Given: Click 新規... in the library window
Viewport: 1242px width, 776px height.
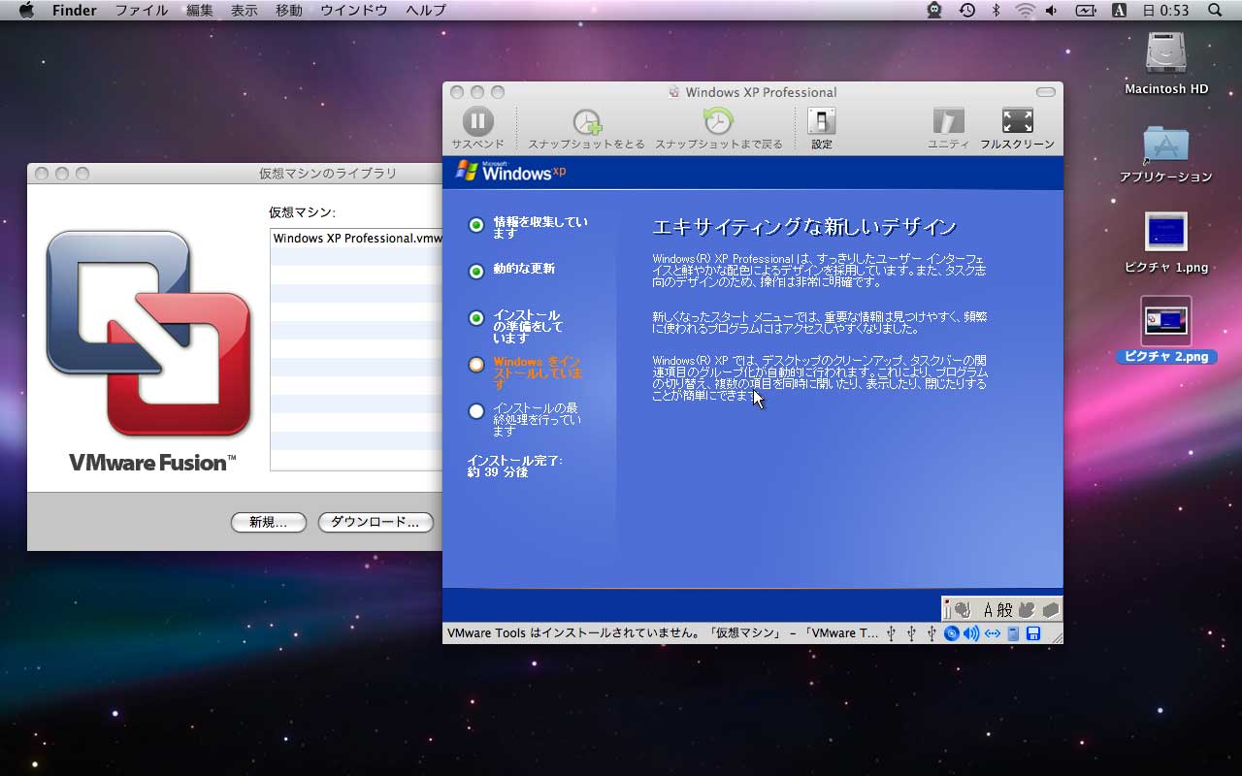Looking at the screenshot, I should pos(269,522).
